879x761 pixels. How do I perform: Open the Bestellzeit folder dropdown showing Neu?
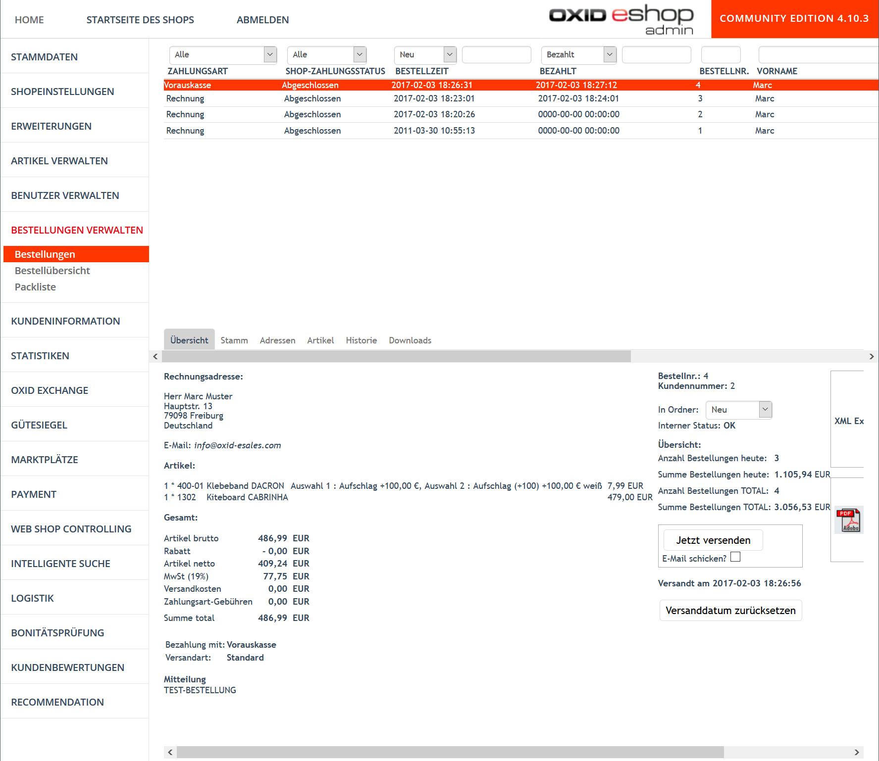pos(425,54)
